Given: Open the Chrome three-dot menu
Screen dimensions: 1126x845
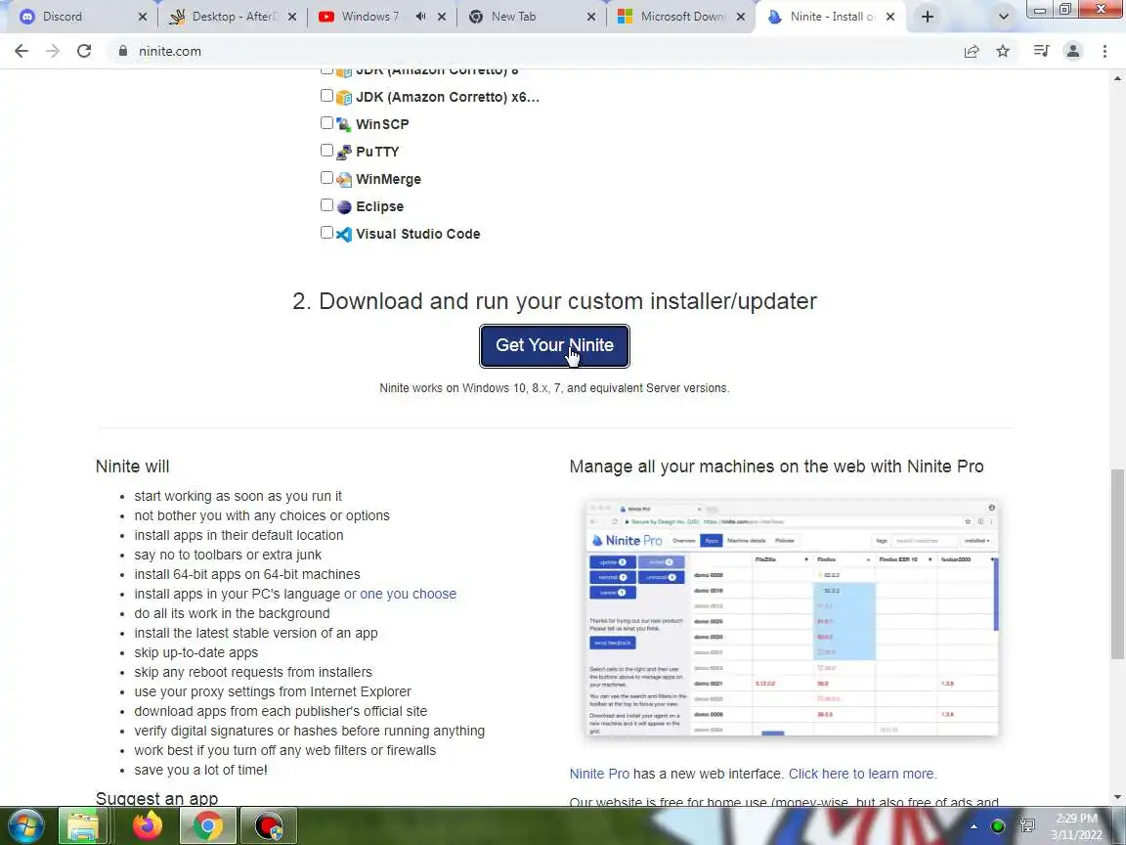Looking at the screenshot, I should coord(1104,51).
